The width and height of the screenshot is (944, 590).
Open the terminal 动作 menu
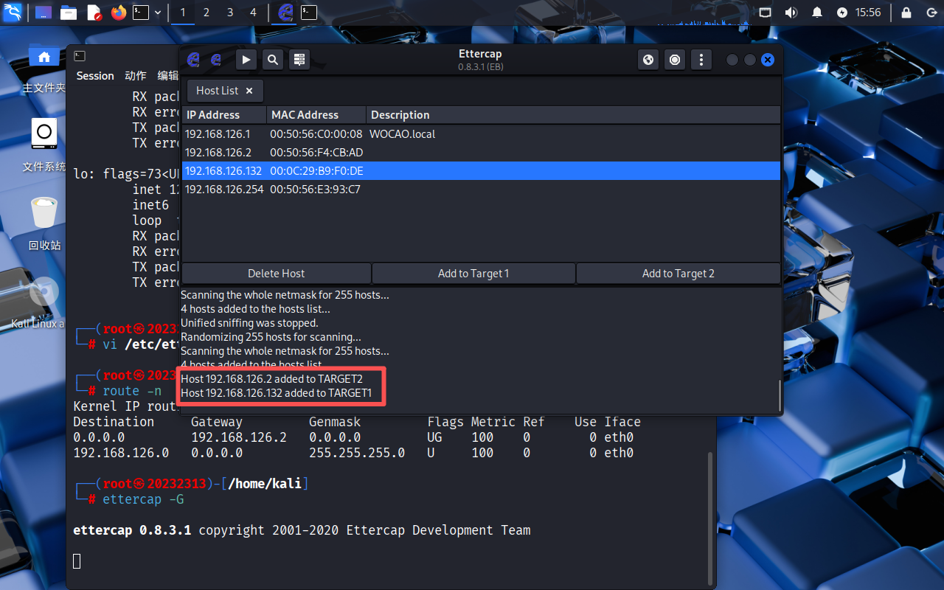pos(136,76)
